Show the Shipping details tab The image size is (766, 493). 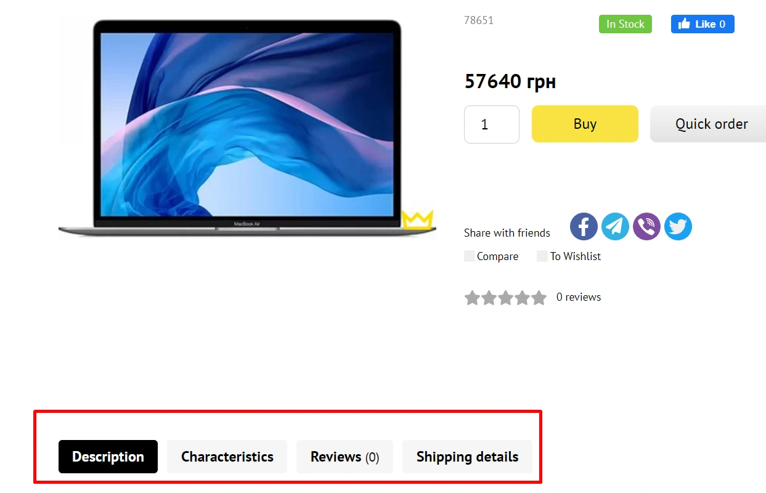(x=467, y=457)
